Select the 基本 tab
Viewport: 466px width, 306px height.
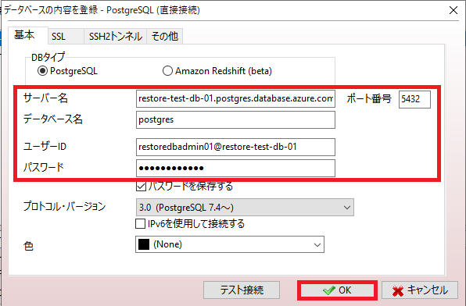click(25, 35)
